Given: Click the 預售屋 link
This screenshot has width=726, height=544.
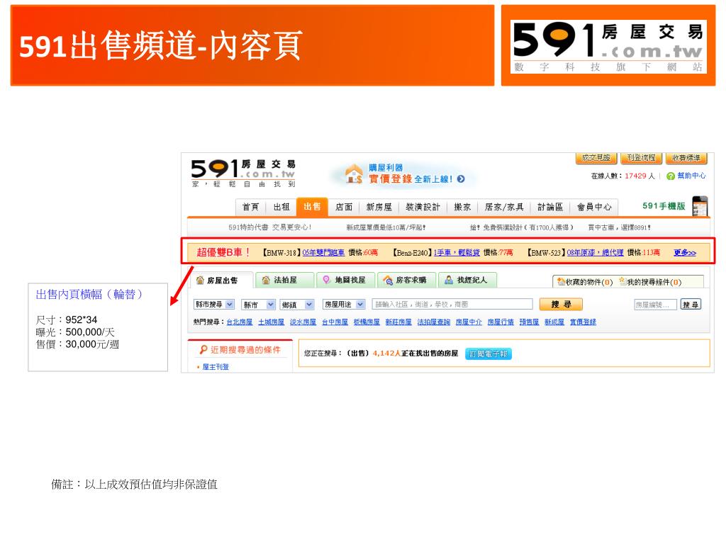Looking at the screenshot, I should 529,322.
